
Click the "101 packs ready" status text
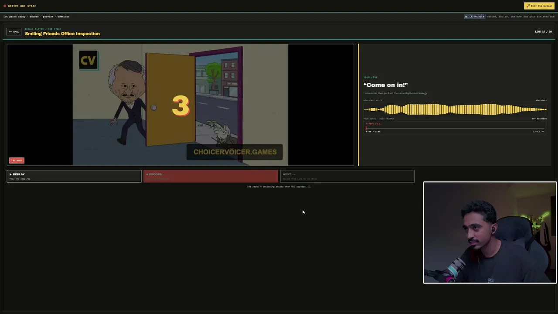pyautogui.click(x=14, y=17)
